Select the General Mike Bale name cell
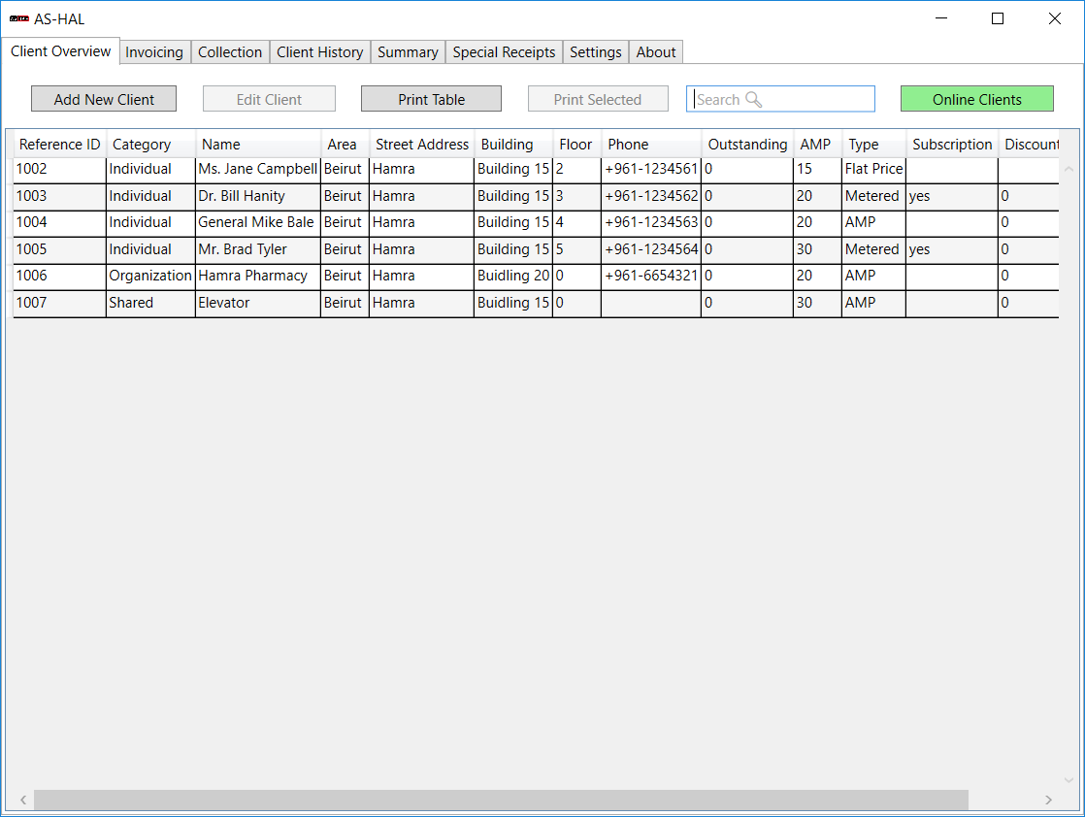The height and width of the screenshot is (817, 1085). pyautogui.click(x=258, y=223)
